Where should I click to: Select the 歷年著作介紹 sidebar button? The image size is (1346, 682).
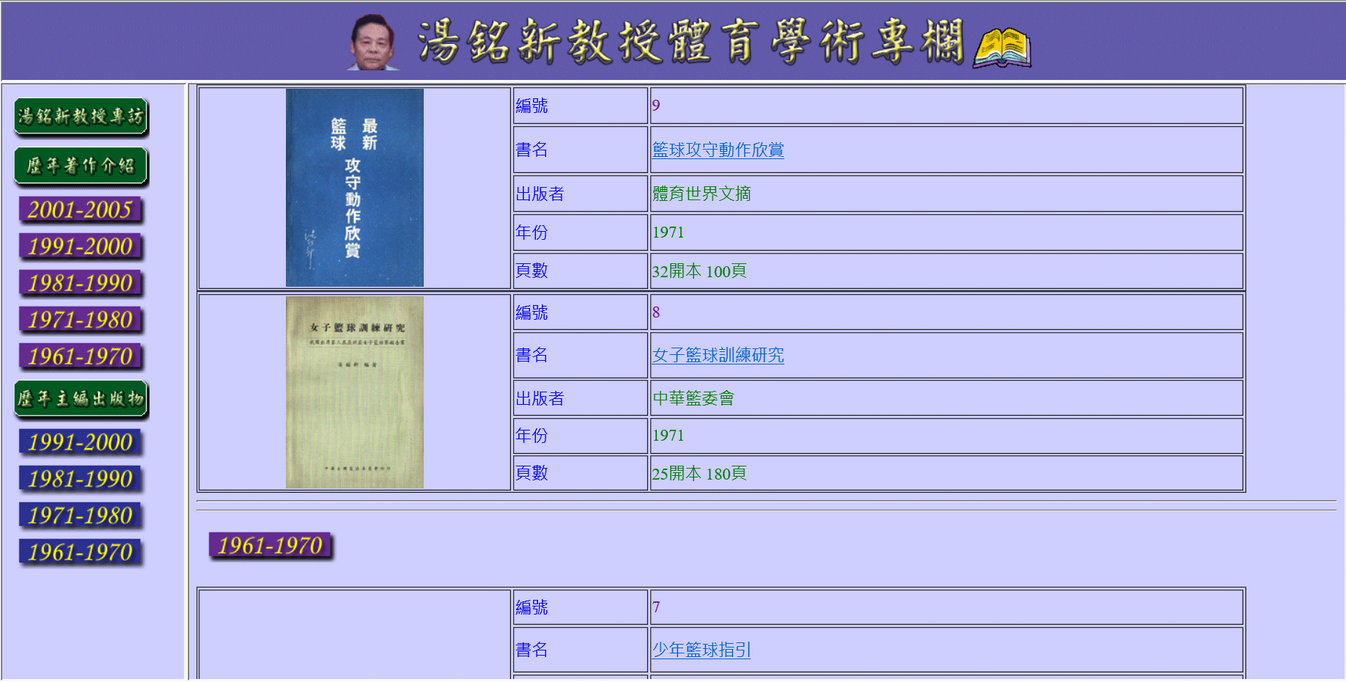[x=81, y=166]
